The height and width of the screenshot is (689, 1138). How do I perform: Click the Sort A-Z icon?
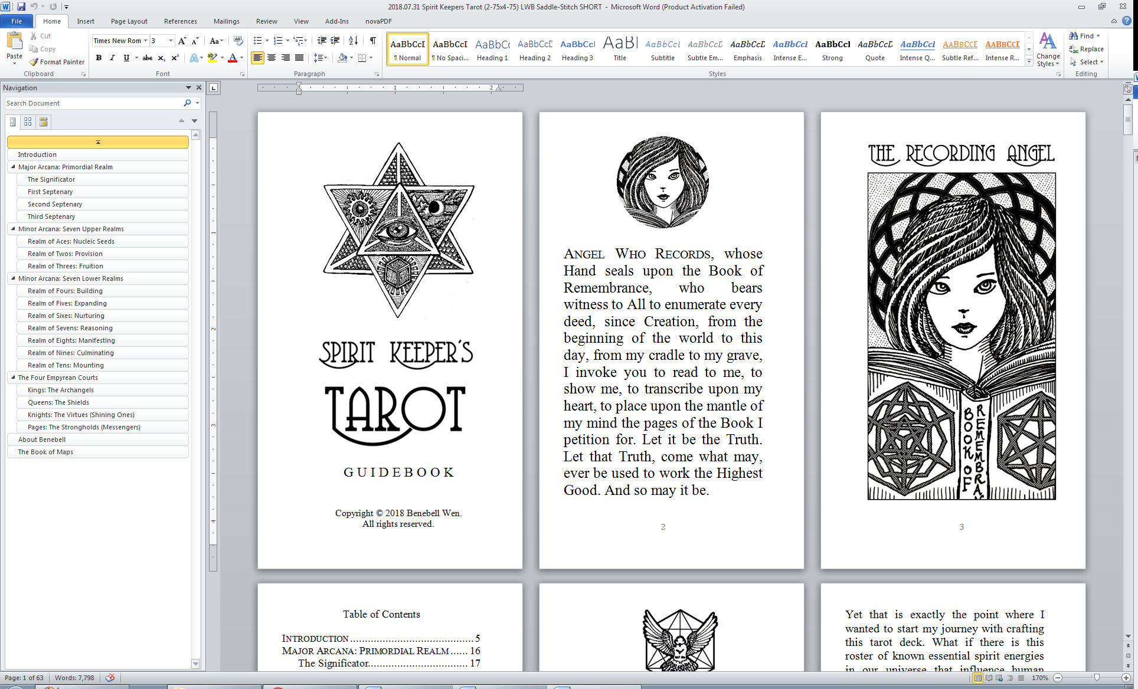tap(353, 41)
